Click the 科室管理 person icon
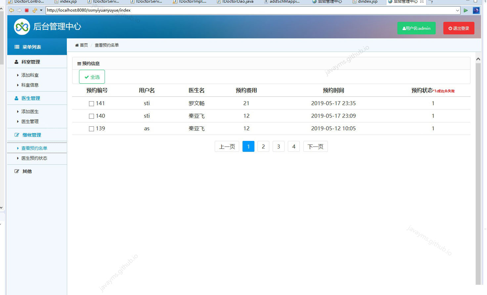Viewport: 487px width, 295px height. (17, 62)
